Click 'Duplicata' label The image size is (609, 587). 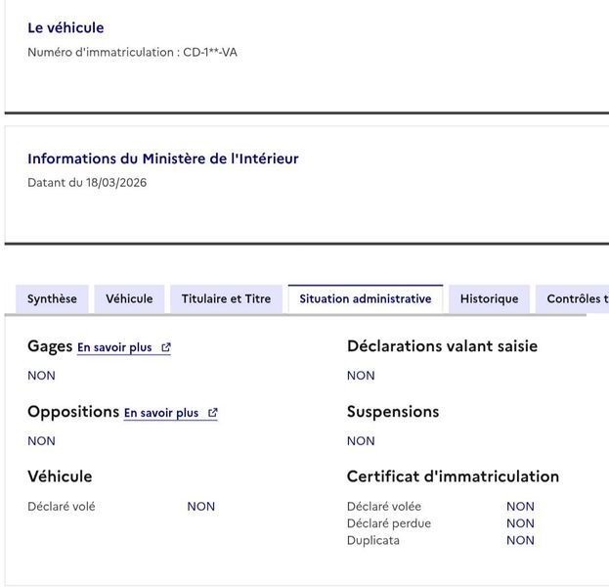pos(373,540)
